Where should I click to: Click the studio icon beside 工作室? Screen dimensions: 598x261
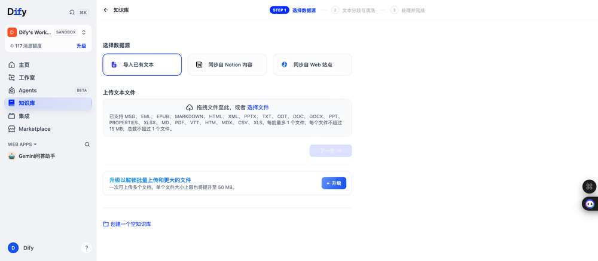pyautogui.click(x=12, y=78)
